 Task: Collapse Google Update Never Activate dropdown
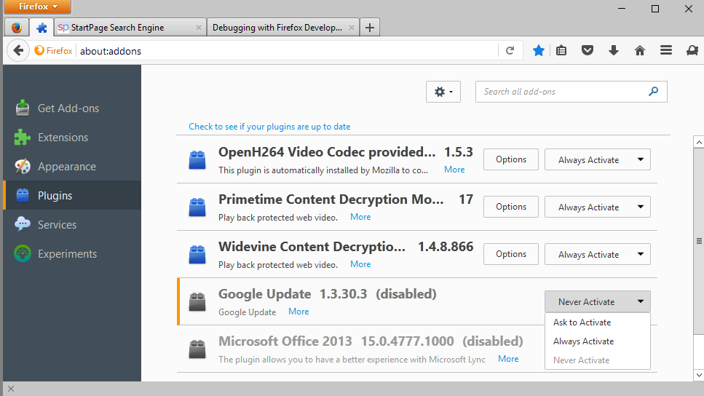point(598,301)
